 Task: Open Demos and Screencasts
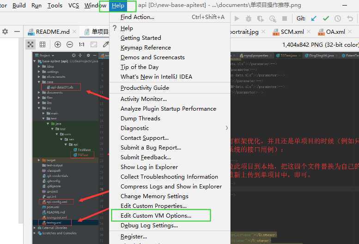pos(170,57)
